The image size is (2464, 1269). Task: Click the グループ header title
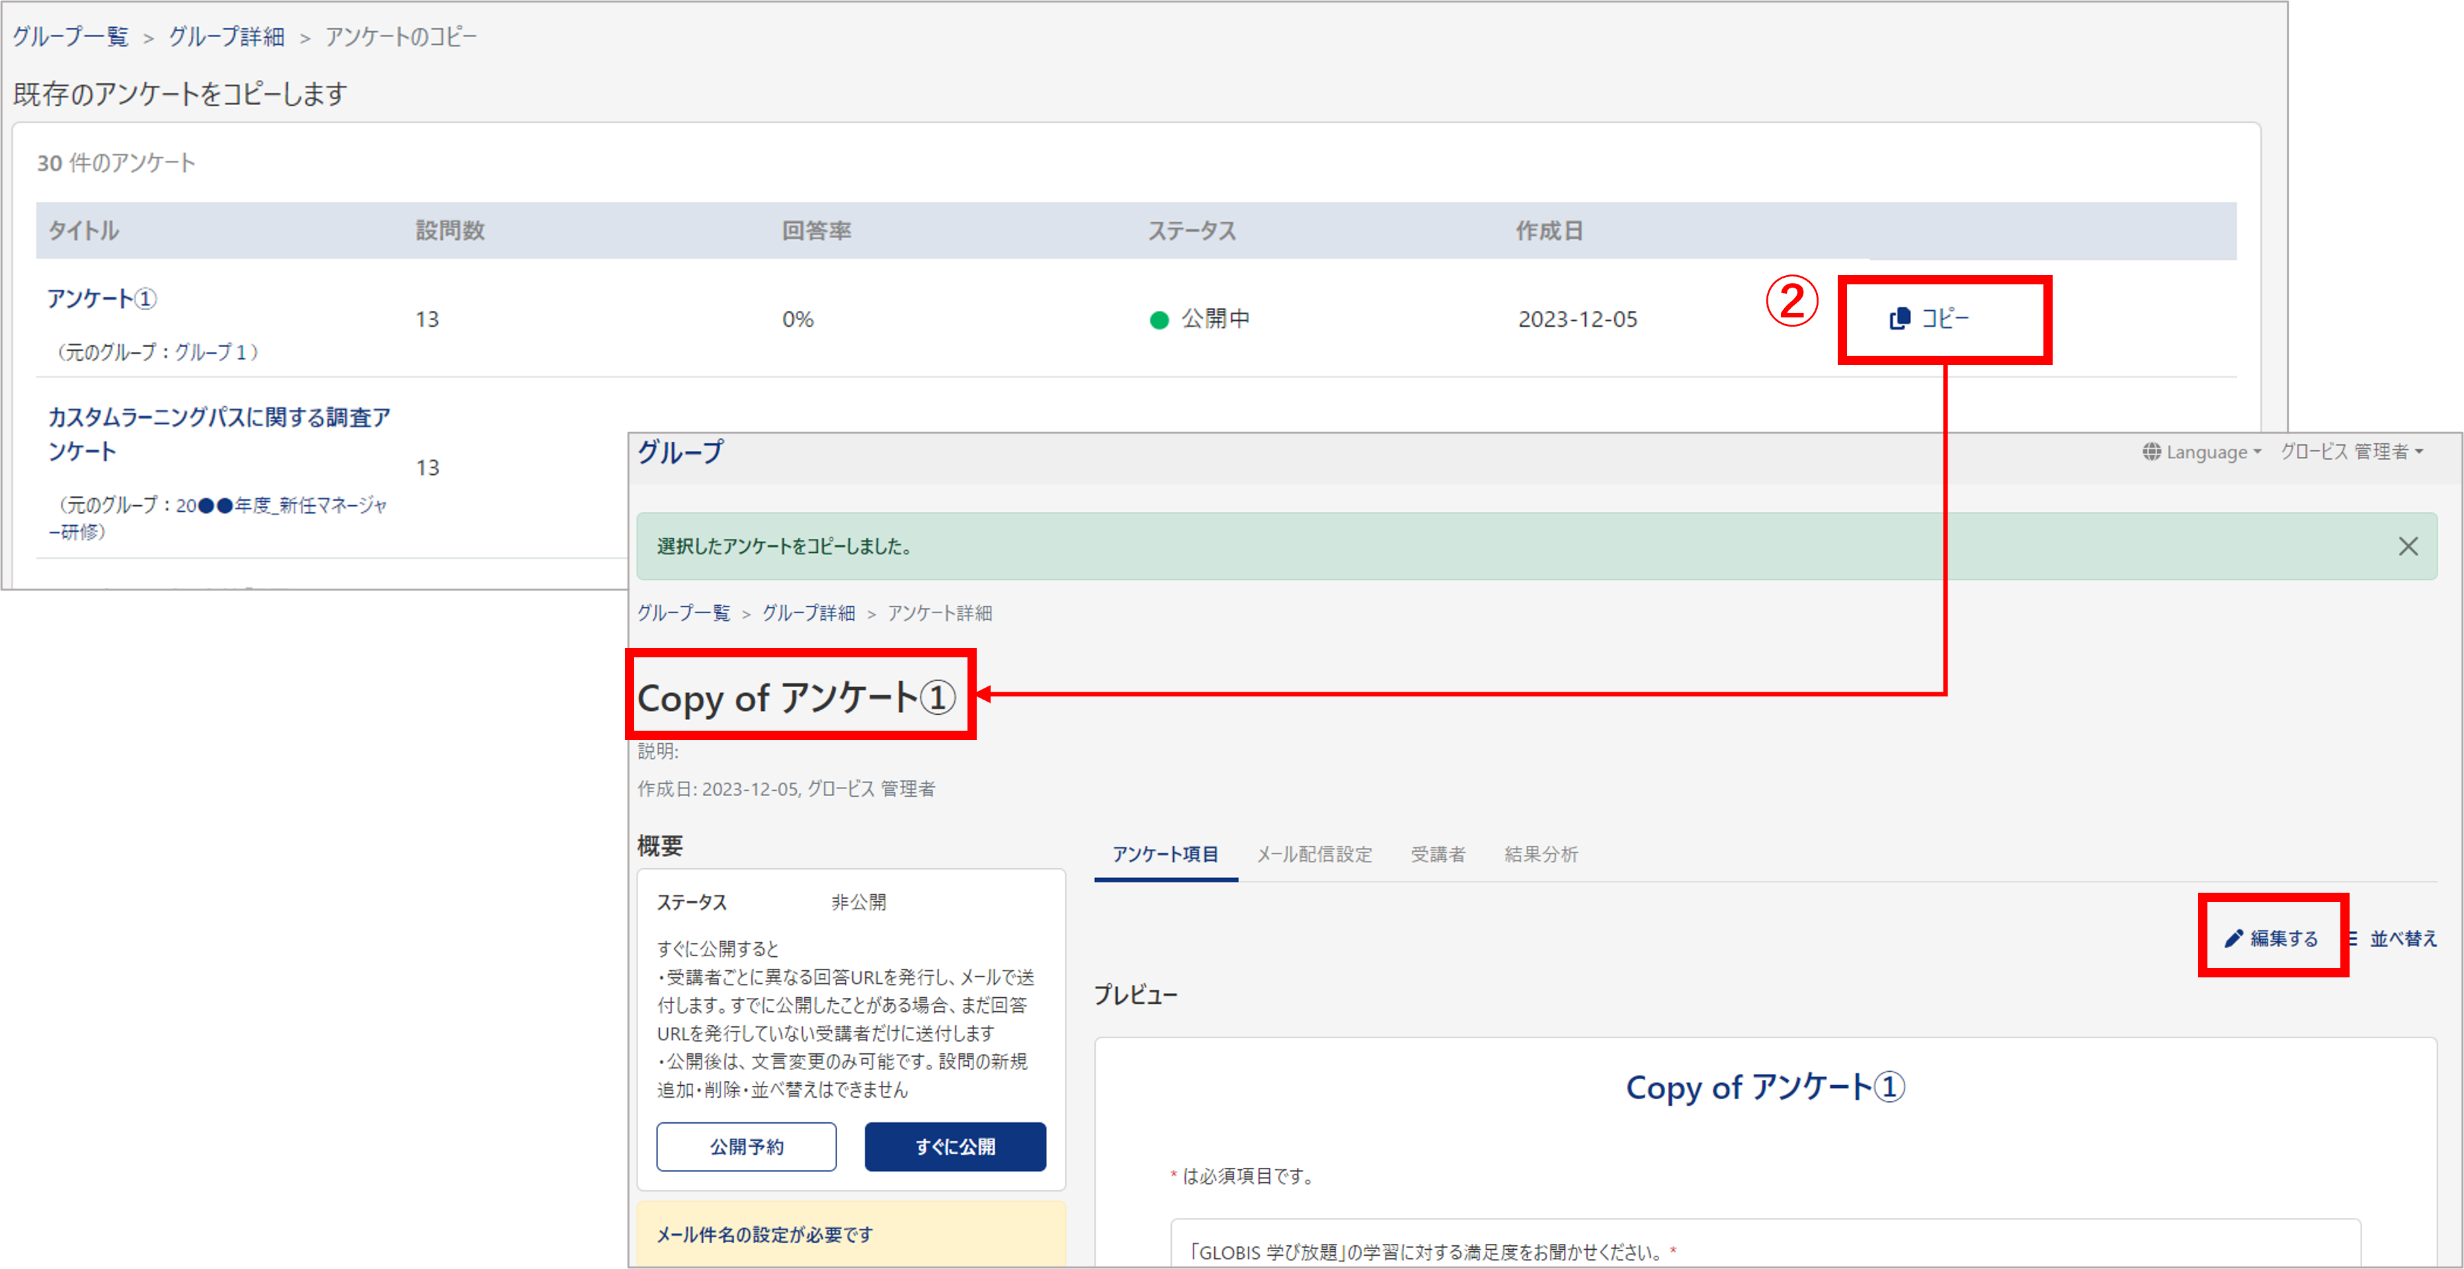[680, 452]
